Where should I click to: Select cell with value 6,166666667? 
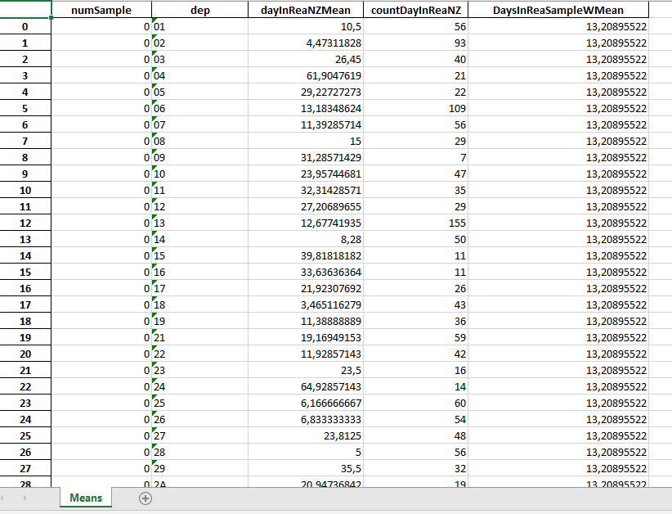pyautogui.click(x=306, y=403)
